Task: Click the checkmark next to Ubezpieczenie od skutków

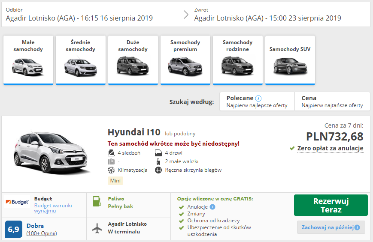Action: click(182, 228)
